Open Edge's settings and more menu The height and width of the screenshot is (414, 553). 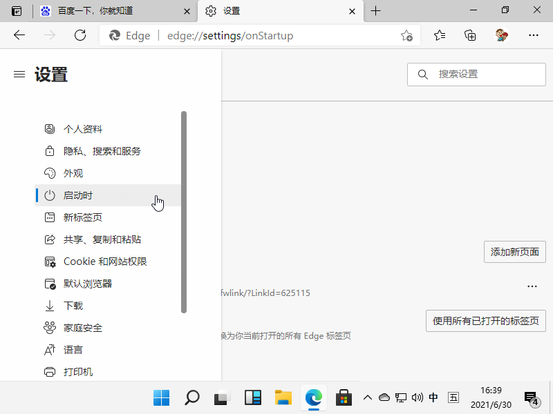point(533,35)
